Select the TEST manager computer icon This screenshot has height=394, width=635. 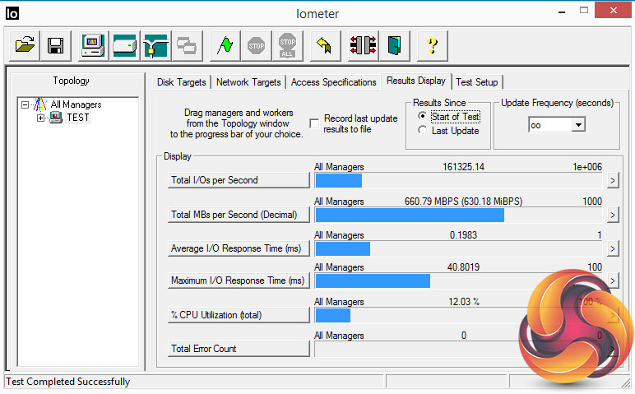[x=56, y=118]
